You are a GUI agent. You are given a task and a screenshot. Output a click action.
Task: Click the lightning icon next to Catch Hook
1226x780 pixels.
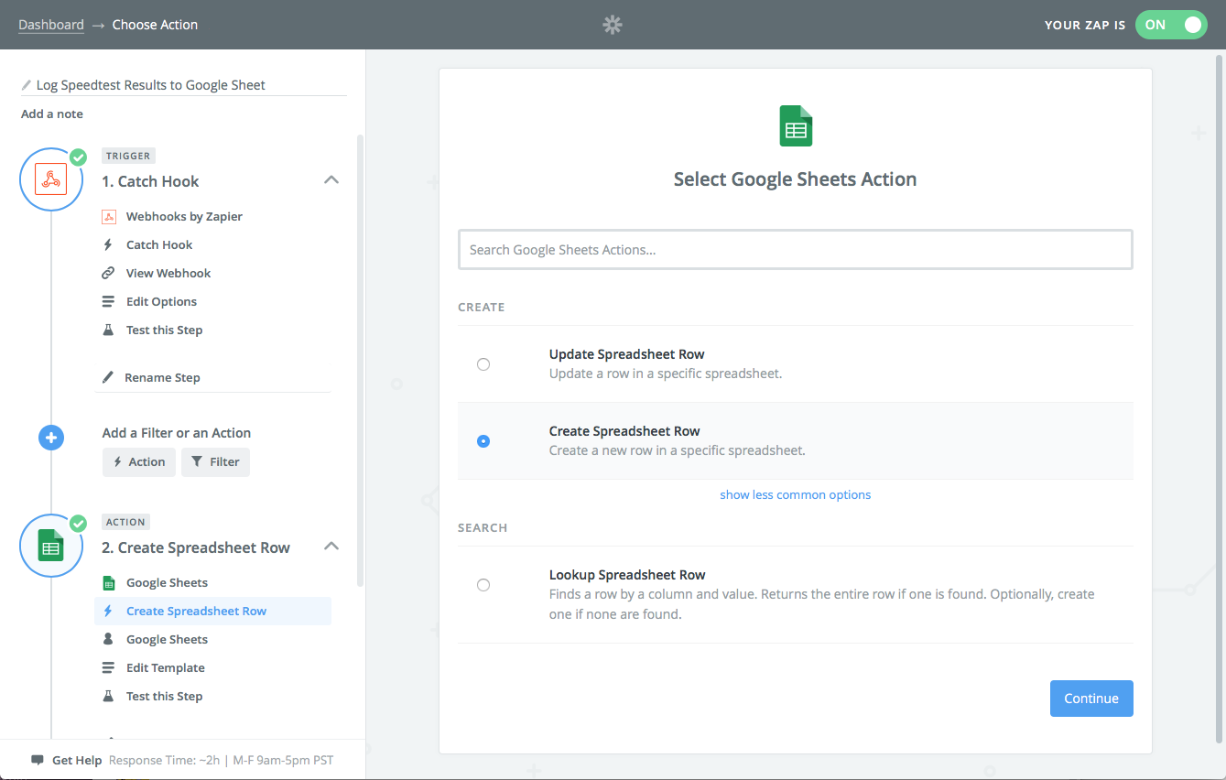pos(108,245)
